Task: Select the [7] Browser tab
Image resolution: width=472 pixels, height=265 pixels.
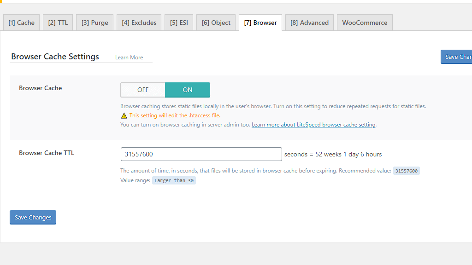Action: pyautogui.click(x=260, y=23)
